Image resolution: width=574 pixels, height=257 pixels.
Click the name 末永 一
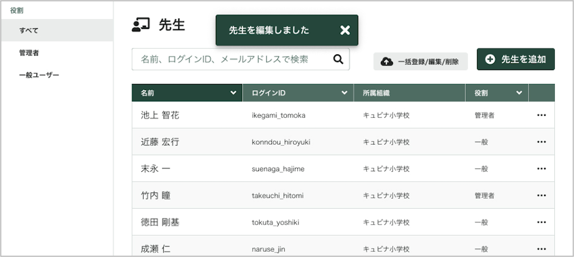[x=155, y=169]
